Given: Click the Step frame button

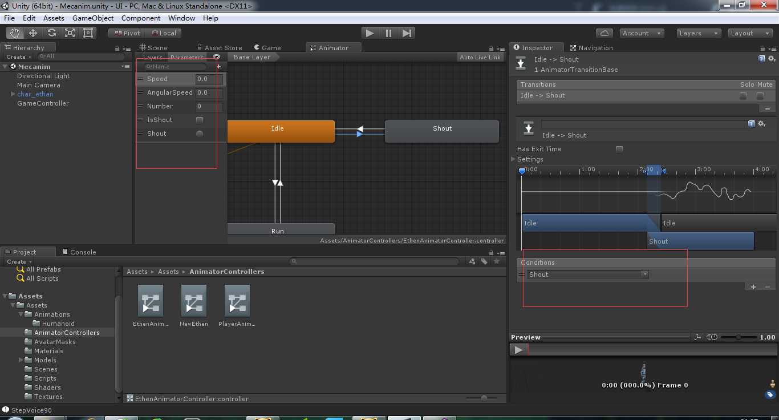Looking at the screenshot, I should pyautogui.click(x=407, y=33).
